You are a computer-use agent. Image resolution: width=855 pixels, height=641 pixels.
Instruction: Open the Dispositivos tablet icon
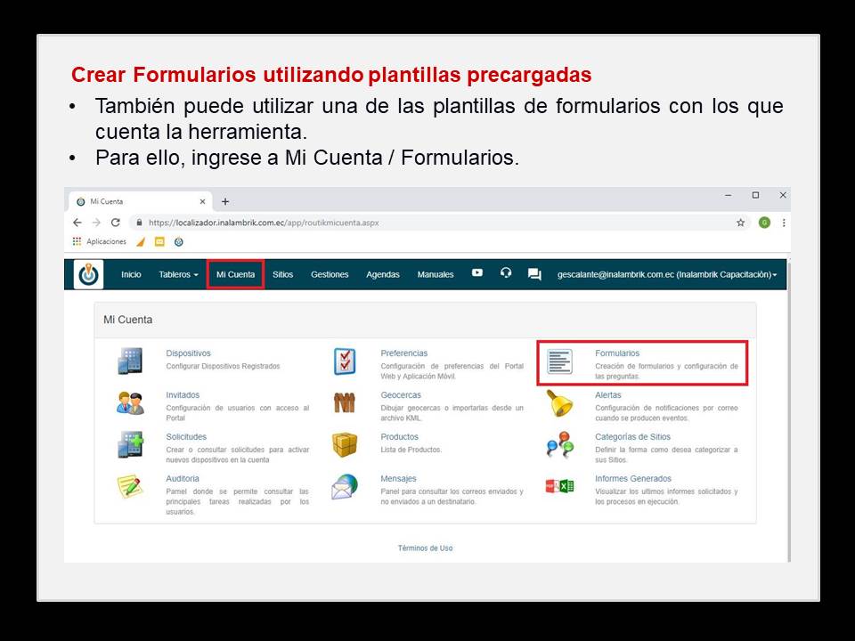[x=130, y=361]
